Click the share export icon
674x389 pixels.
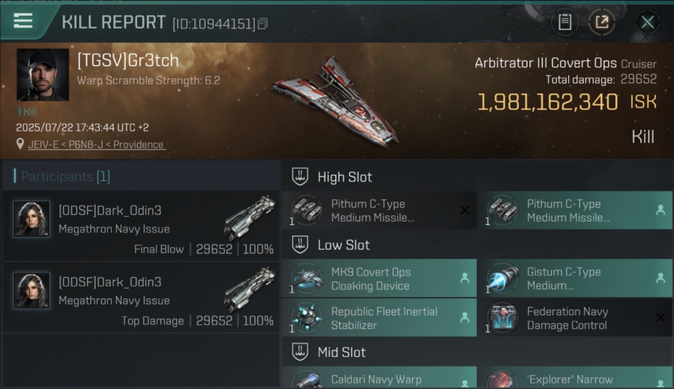click(x=602, y=22)
